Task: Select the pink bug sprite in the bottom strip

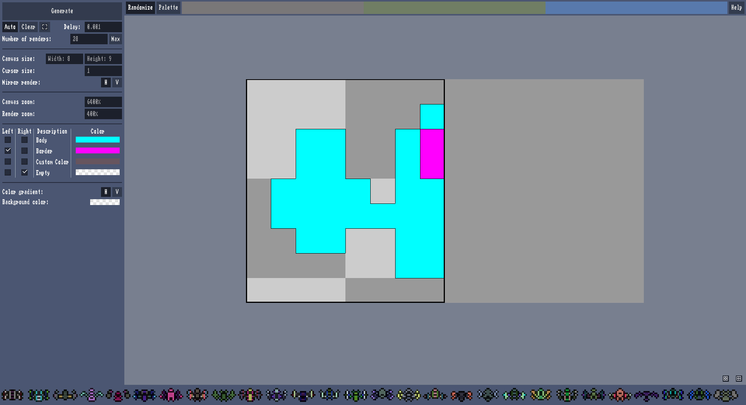Action: click(171, 395)
